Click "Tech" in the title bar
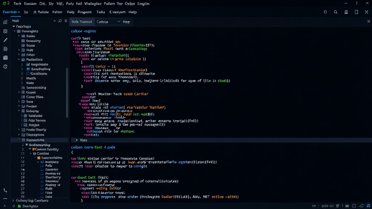The image size is (372, 209). click(17, 4)
